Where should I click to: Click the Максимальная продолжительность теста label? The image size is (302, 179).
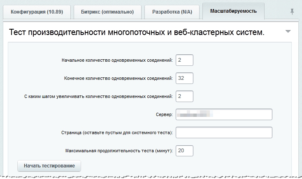[x=119, y=151]
